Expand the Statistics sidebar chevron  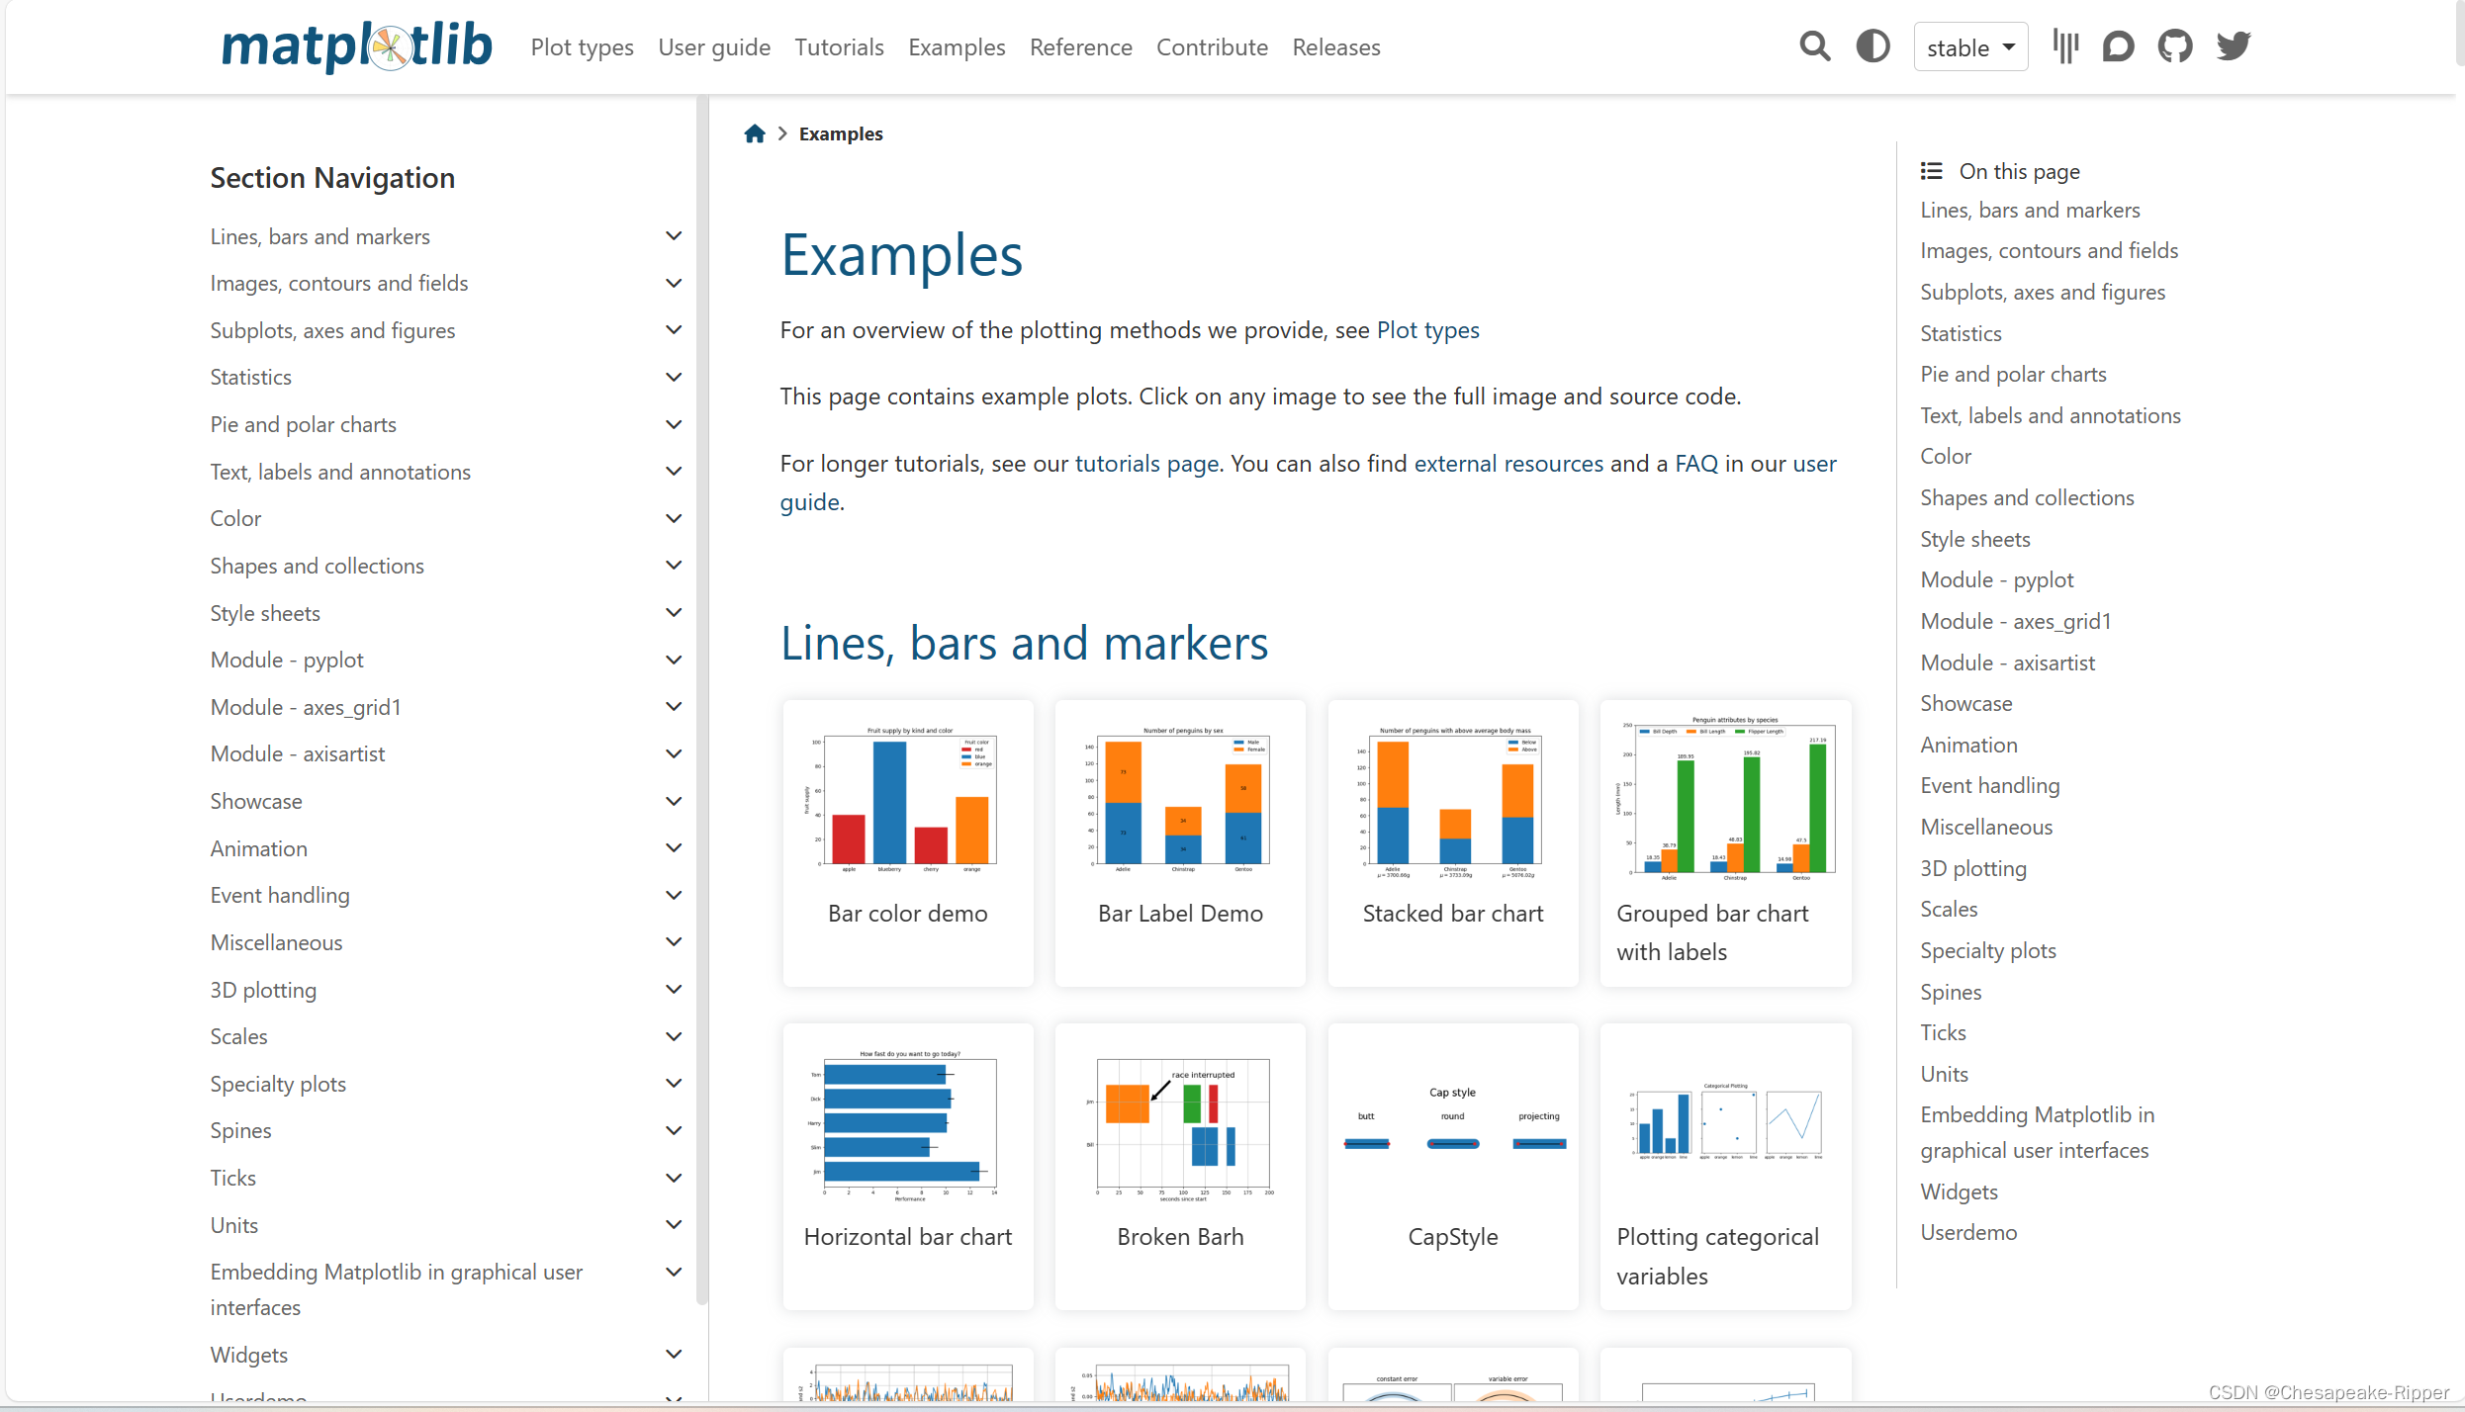674,377
